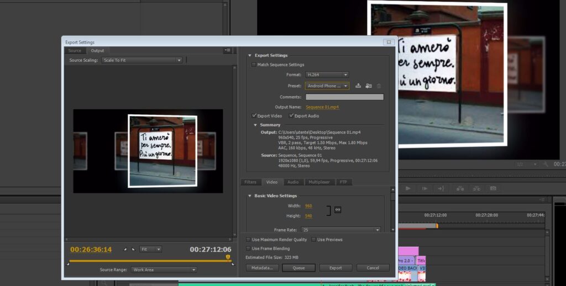
Task: Select the Title clip in the timeline
Action: click(421, 261)
